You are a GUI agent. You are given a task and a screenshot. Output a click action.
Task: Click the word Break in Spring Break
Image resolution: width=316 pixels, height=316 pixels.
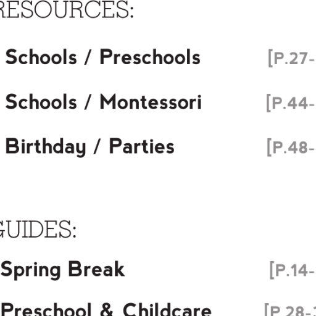click(96, 269)
